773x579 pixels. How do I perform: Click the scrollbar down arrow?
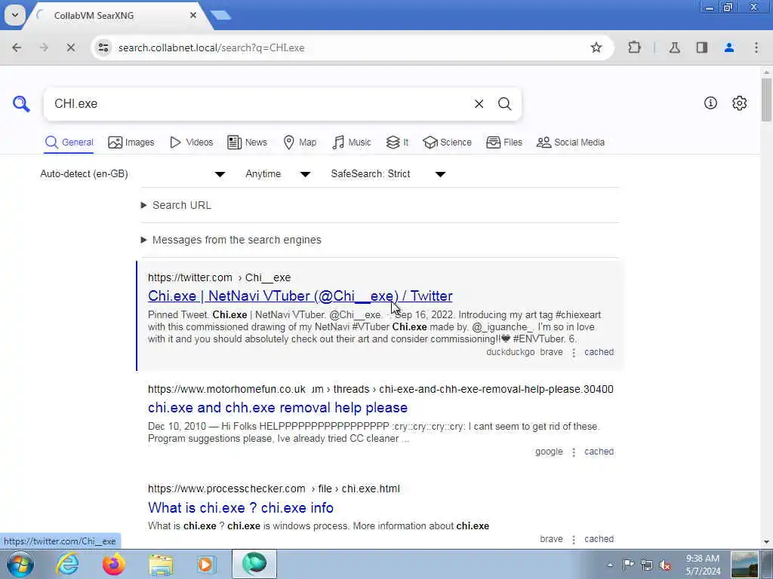766,542
